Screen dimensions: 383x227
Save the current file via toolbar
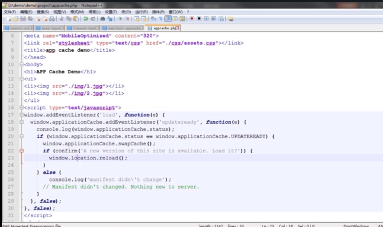coord(23,19)
